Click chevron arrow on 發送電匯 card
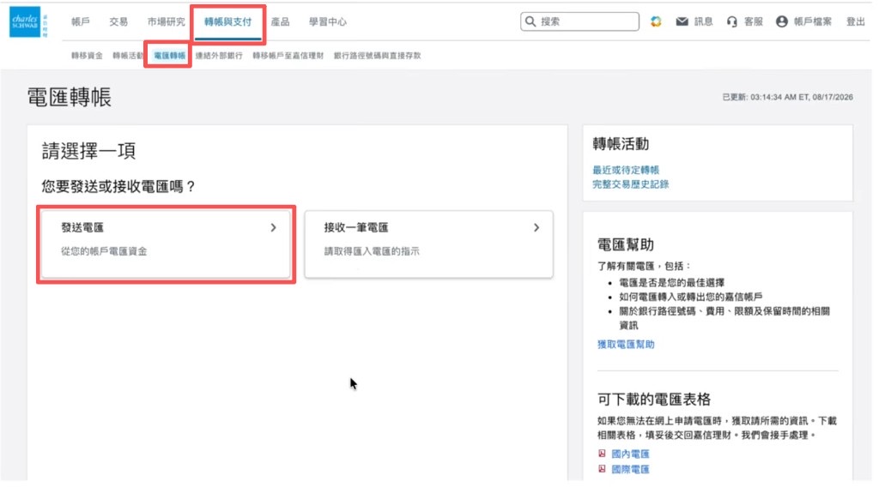 (x=274, y=227)
